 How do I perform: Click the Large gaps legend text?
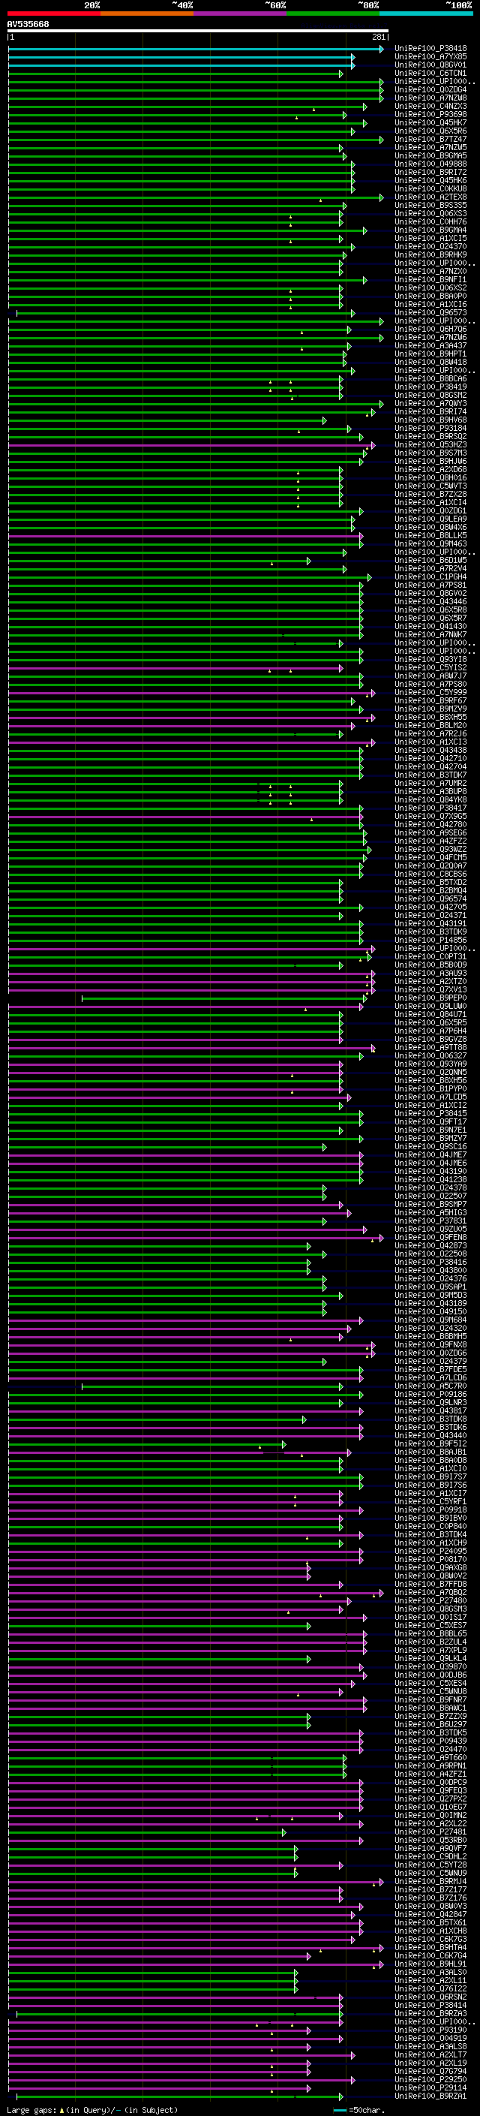(x=92, y=2110)
